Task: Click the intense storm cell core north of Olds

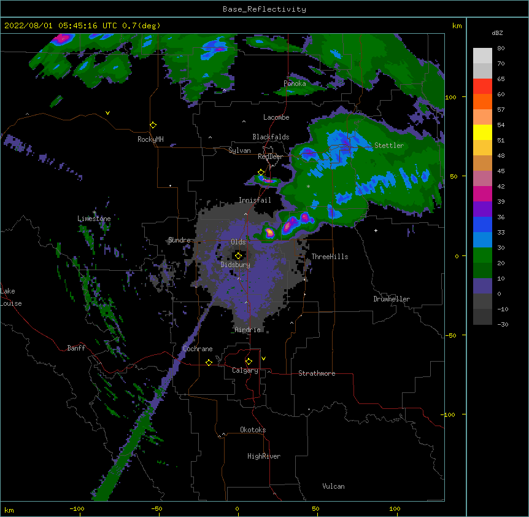Action: point(269,232)
